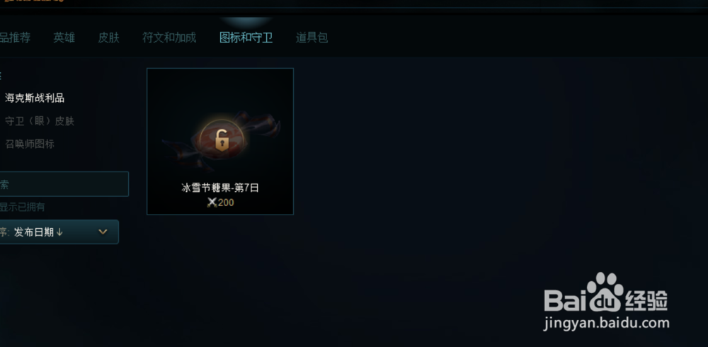The width and height of the screenshot is (708, 347).
Task: Open the 符文和加成 tab
Action: click(169, 38)
